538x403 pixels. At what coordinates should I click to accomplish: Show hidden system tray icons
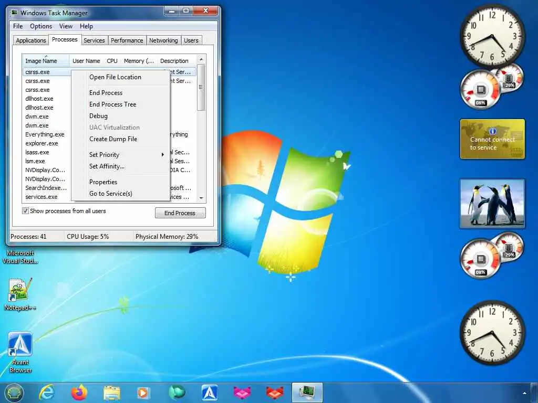click(524, 393)
